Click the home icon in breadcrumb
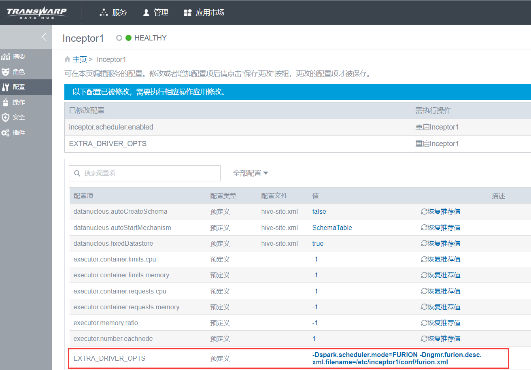The height and width of the screenshot is (370, 531). point(68,60)
